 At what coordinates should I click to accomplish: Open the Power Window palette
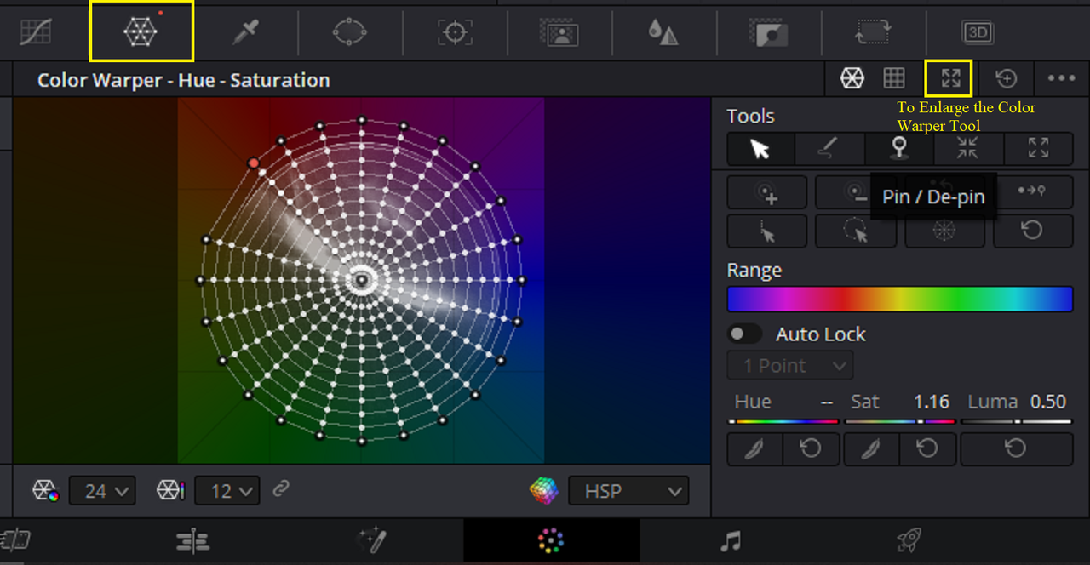coord(349,32)
